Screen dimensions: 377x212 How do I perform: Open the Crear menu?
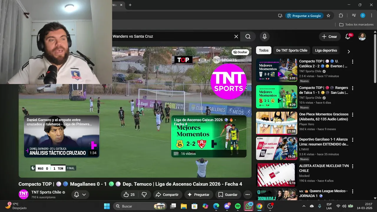pos(330,37)
